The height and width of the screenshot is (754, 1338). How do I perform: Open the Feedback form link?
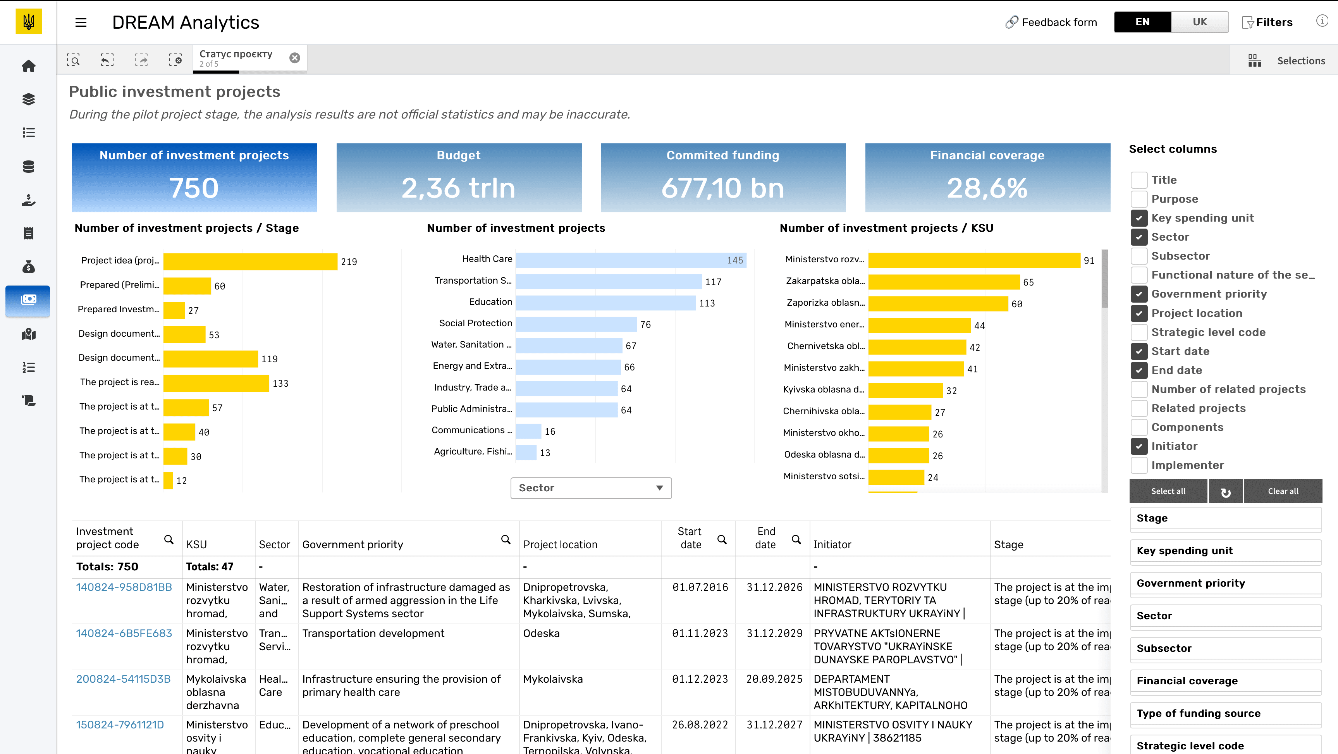tap(1051, 22)
